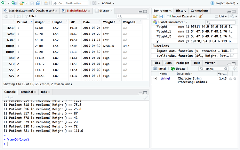240x150 pixels.
Task: Close the df1new tab
Action: 111,11
